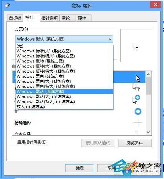Viewport: 164px width, 179px height.
Task: Click the 浏览(B)... button
Action: [x=135, y=143]
